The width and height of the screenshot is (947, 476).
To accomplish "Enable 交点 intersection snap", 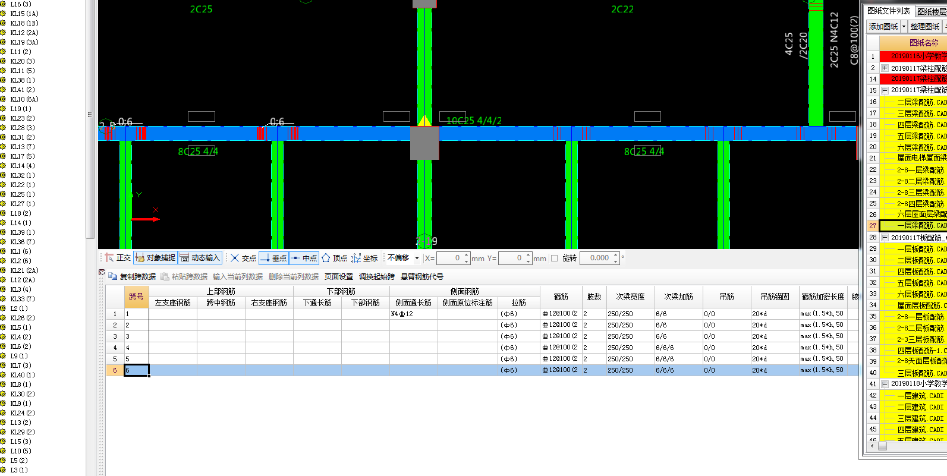I will pos(243,258).
